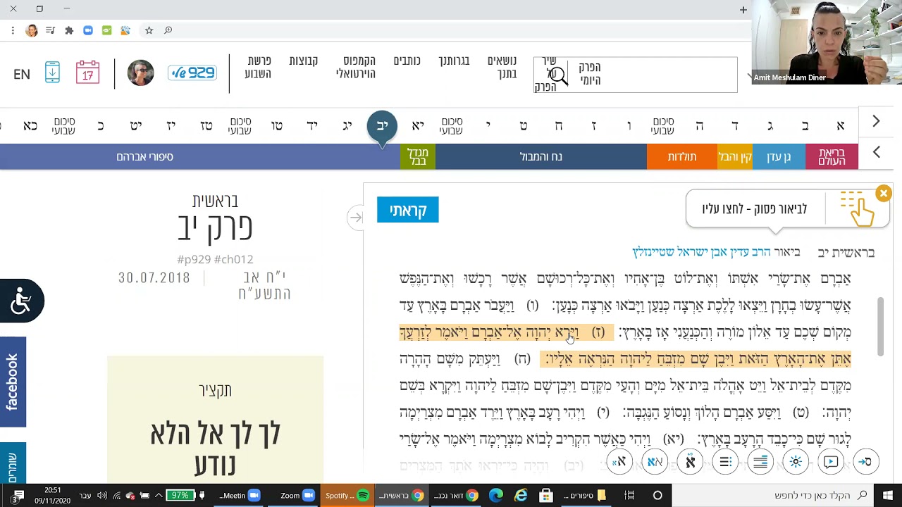The height and width of the screenshot is (507, 902).
Task: Select the תולדות section
Action: pyautogui.click(x=682, y=156)
